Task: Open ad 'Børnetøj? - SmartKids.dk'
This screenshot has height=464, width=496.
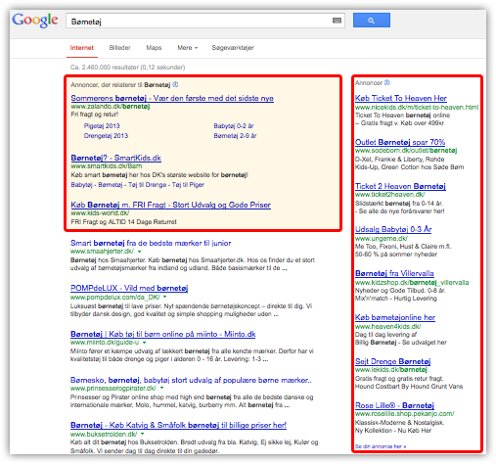Action: pos(116,158)
